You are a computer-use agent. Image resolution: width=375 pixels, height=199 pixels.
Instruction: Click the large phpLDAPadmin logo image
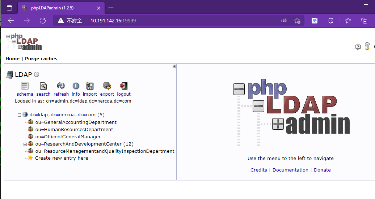(291, 112)
